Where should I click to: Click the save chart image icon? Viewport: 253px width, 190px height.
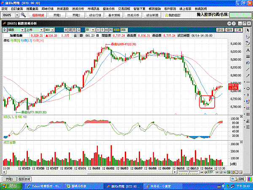point(237,172)
